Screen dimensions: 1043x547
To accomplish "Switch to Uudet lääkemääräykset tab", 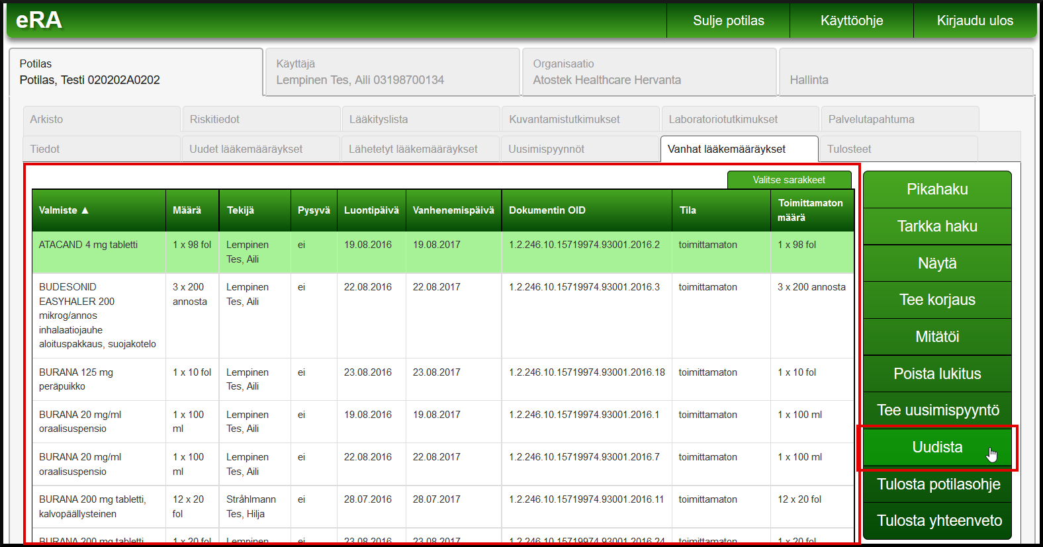I will click(261, 149).
